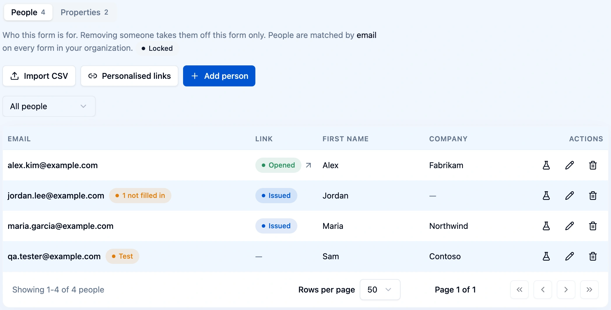Open the All people filter dropdown
Screen dimensions: 611x310
49,106
